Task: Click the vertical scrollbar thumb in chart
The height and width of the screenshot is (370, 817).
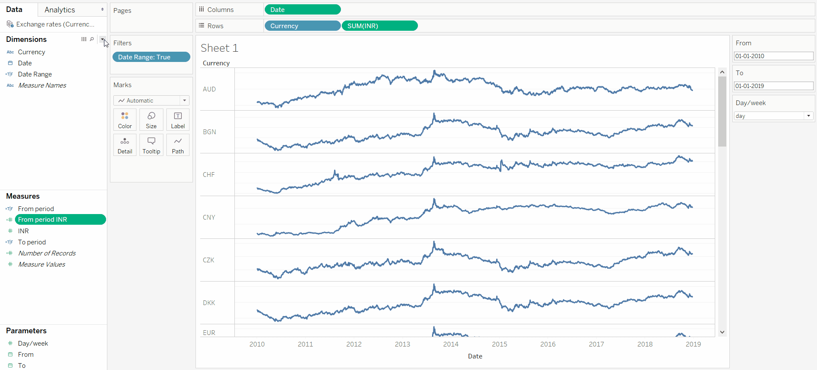Action: click(722, 112)
